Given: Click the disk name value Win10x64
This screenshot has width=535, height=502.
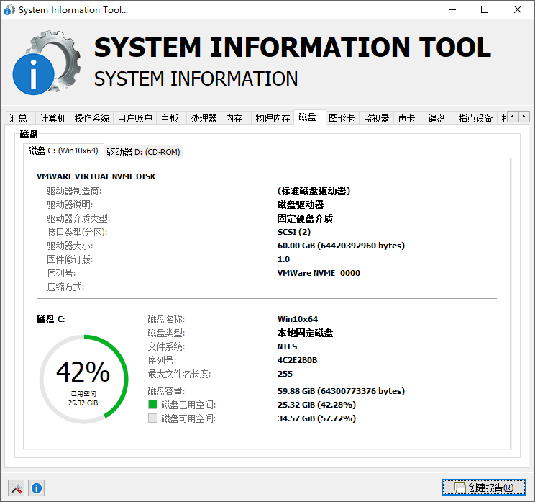Looking at the screenshot, I should point(298,319).
